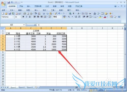Click the zoom slider handle
Screen dimensions: 127x92
tap(114, 90)
